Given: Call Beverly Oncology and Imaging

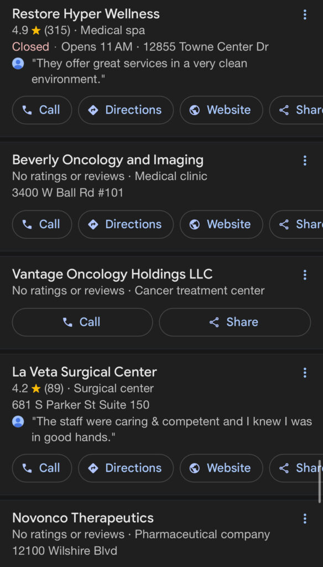Looking at the screenshot, I should tap(42, 224).
